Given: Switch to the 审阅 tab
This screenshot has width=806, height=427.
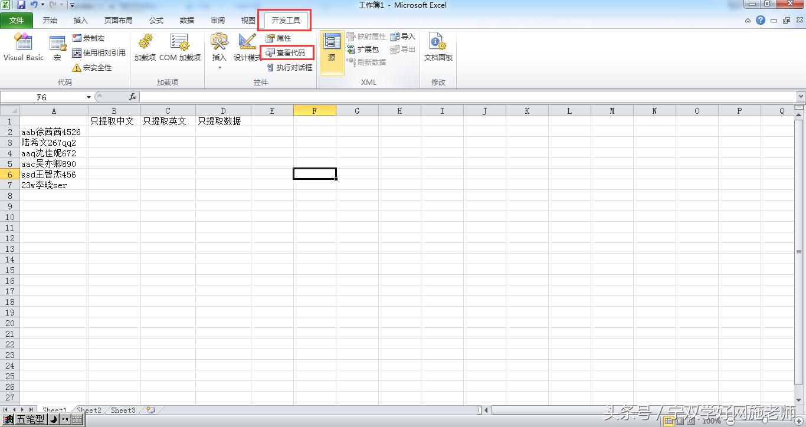Looking at the screenshot, I should [x=218, y=21].
